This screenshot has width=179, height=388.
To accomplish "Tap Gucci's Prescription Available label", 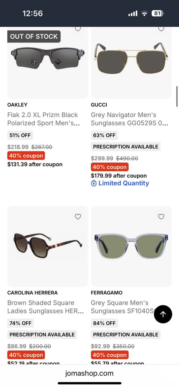I will [x=126, y=147].
